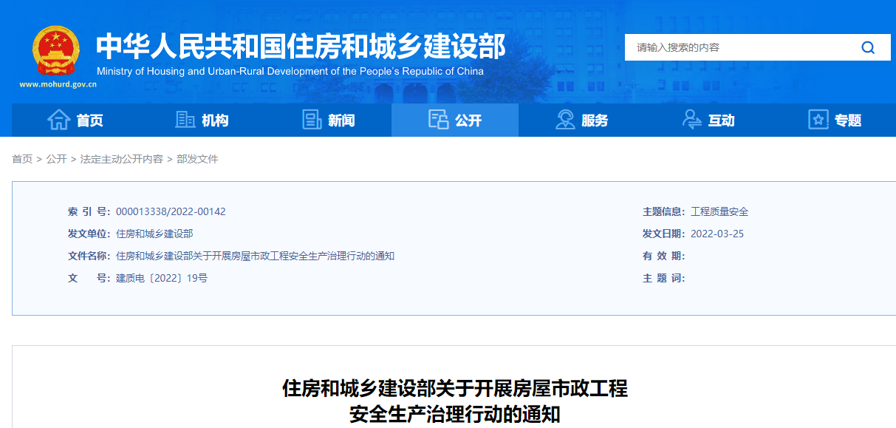The width and height of the screenshot is (896, 428).
Task: Click the 发文日期 label
Action: tap(664, 234)
